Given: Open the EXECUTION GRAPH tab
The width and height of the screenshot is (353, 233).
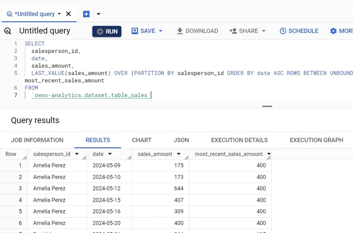Looking at the screenshot, I should [317, 140].
